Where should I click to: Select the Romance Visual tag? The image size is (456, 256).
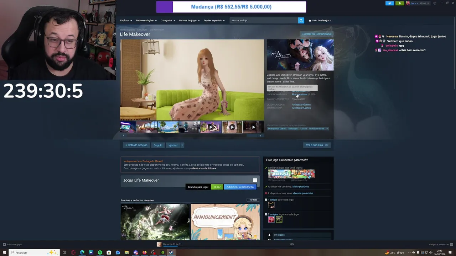pos(316,129)
